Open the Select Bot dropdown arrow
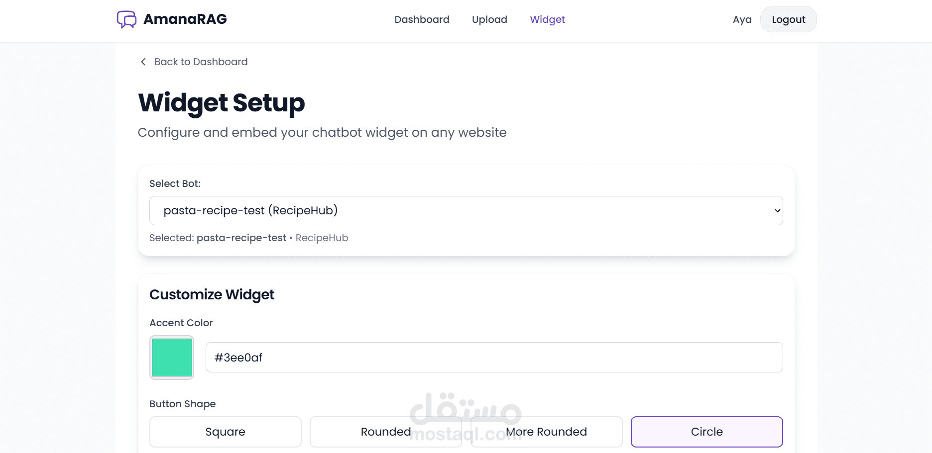 tap(777, 211)
